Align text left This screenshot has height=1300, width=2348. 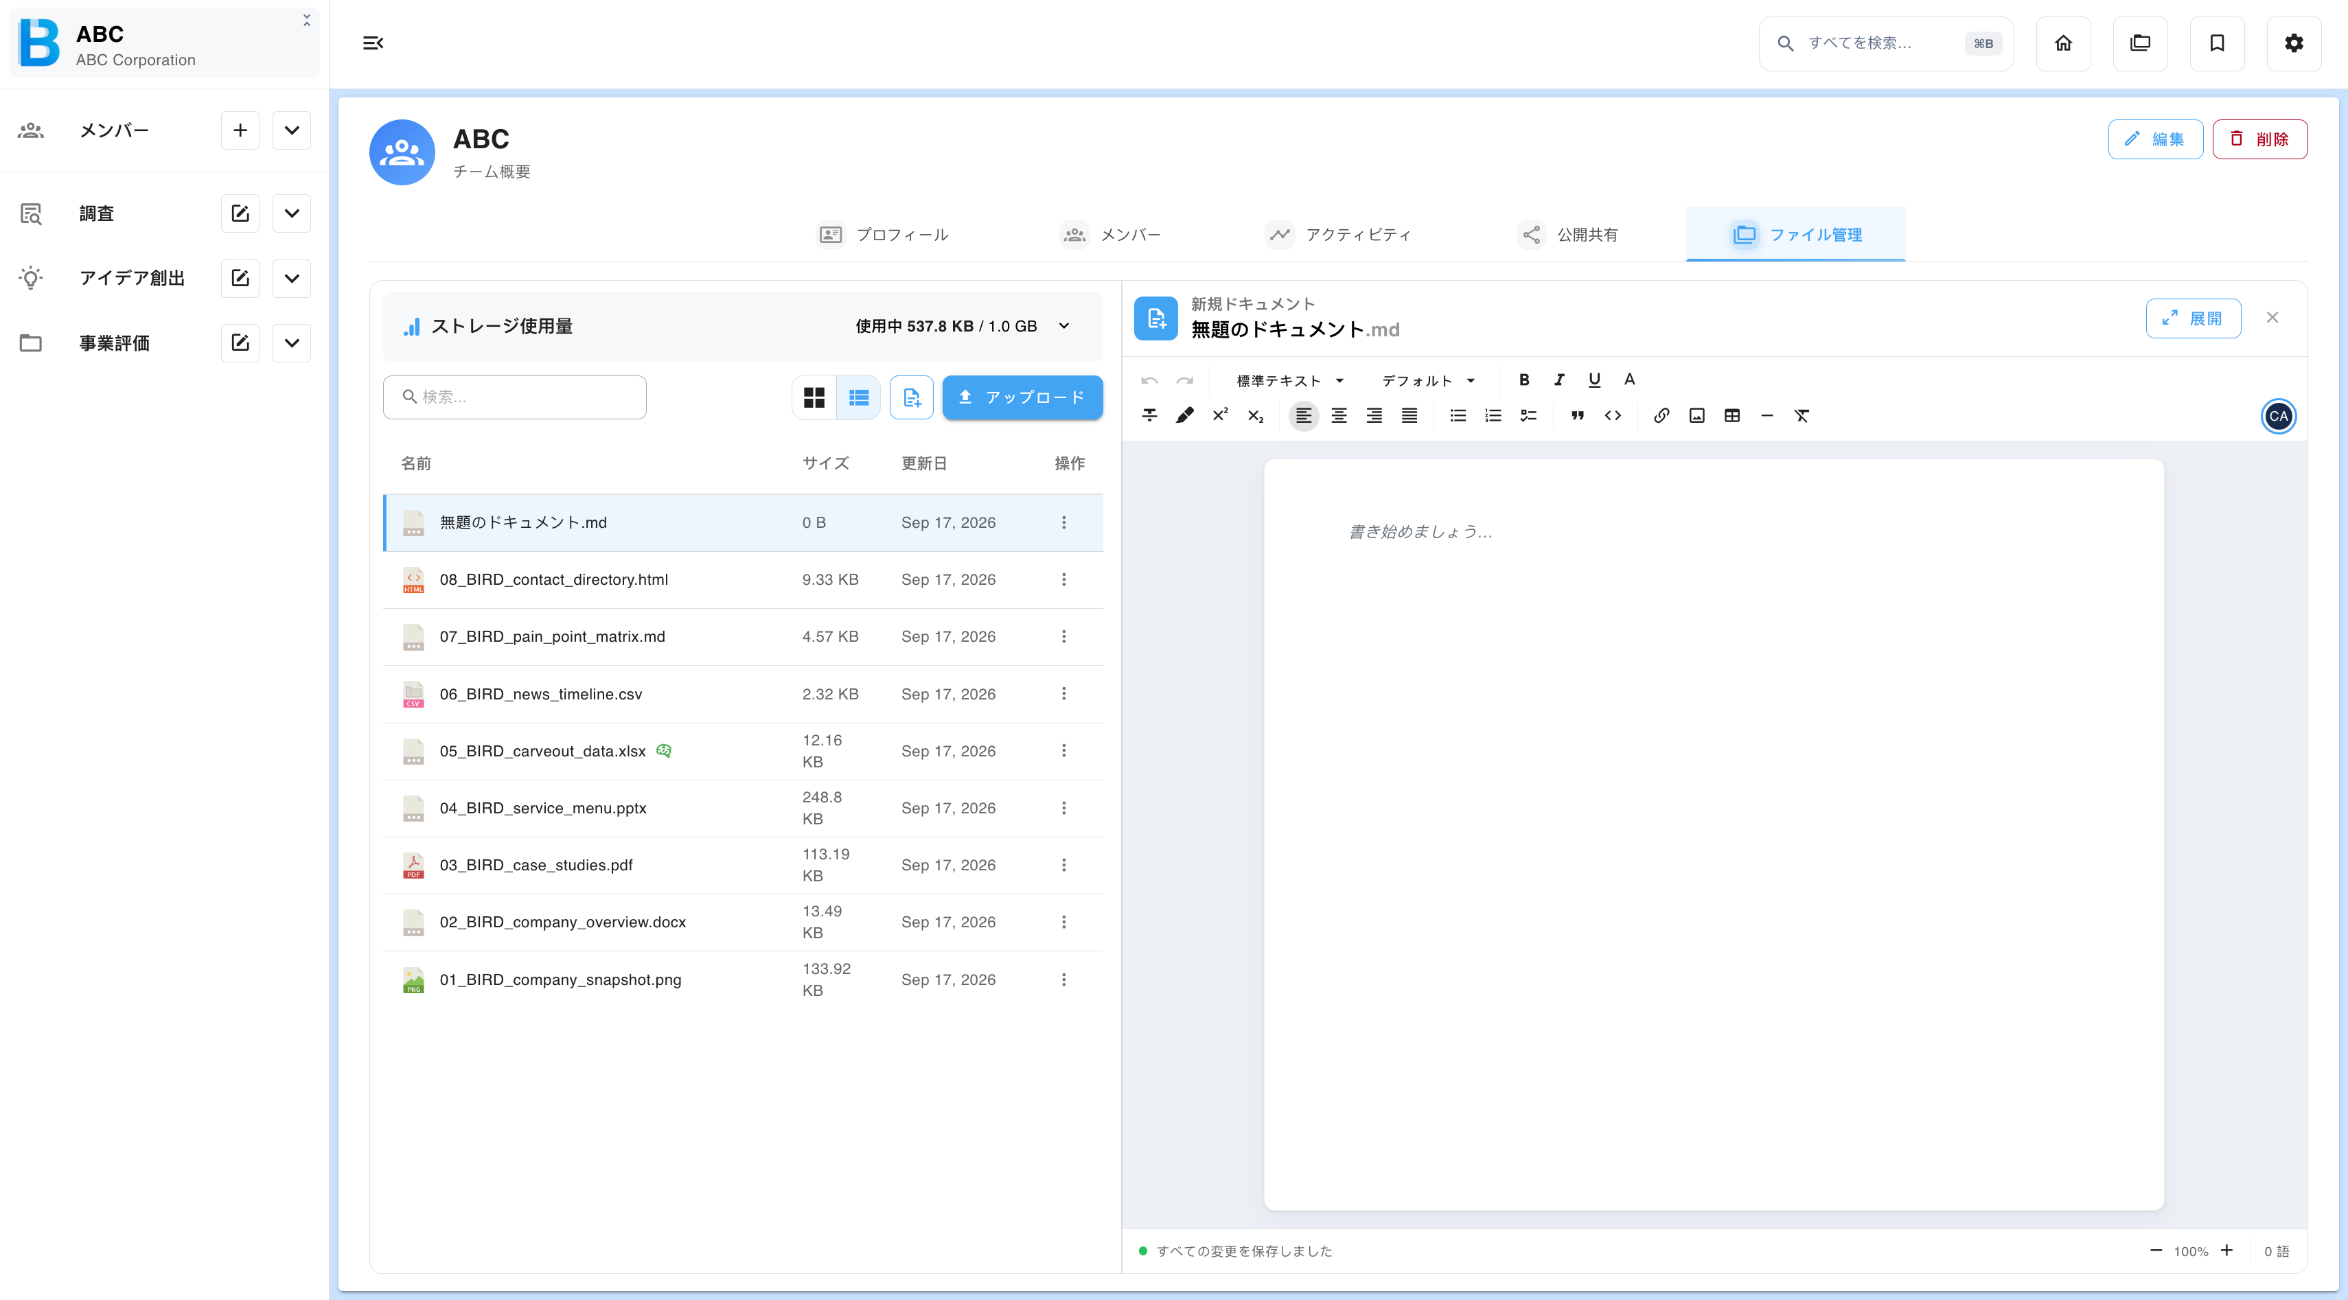tap(1304, 415)
